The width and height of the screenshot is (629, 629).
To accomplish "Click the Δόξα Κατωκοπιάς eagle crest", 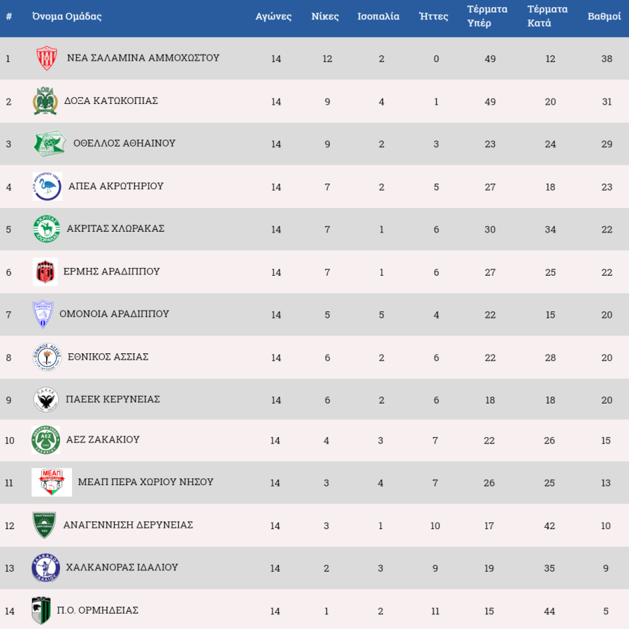I will pos(45,101).
